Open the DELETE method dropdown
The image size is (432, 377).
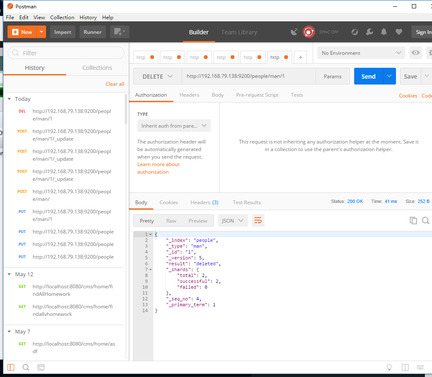coord(157,77)
